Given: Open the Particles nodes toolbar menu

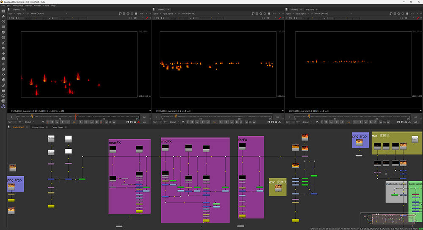Looking at the screenshot, I should tap(3, 64).
